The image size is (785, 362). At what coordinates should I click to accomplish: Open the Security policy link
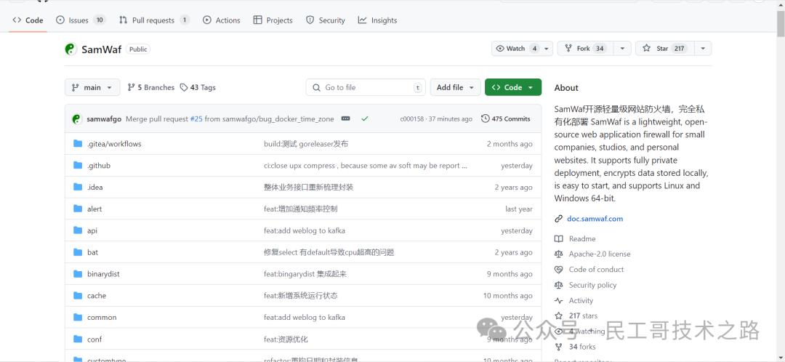593,285
